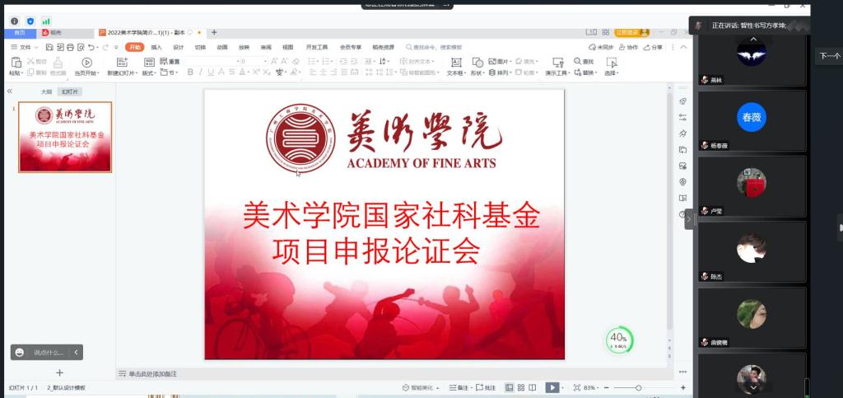Click the 分享 (Share) button
This screenshot has width=843, height=398.
654,47
